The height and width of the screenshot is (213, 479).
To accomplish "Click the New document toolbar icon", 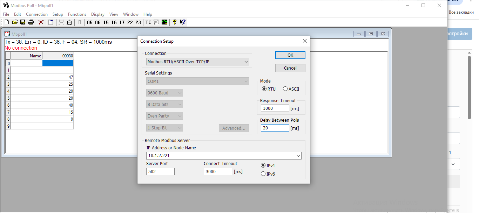I will coord(7,22).
